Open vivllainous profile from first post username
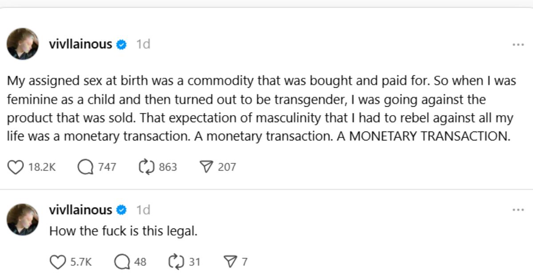This screenshot has width=533, height=279. [80, 44]
